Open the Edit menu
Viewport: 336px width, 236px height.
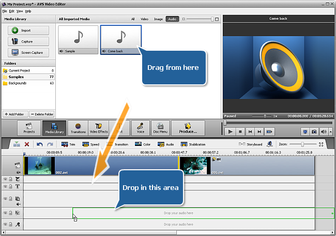[11, 11]
